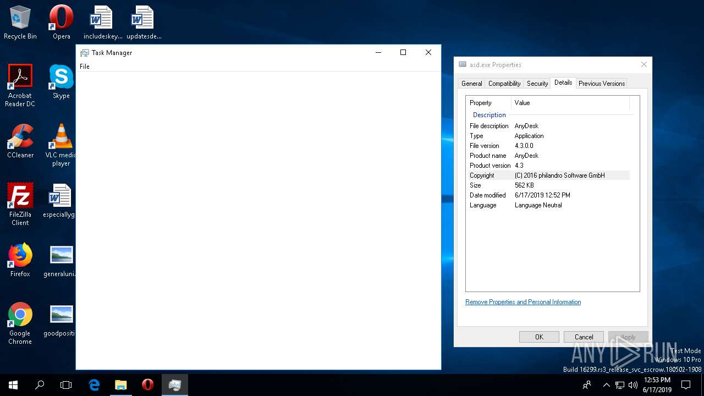This screenshot has height=396, width=704.
Task: Cancel the asd.exe Properties dialog
Action: coord(584,337)
